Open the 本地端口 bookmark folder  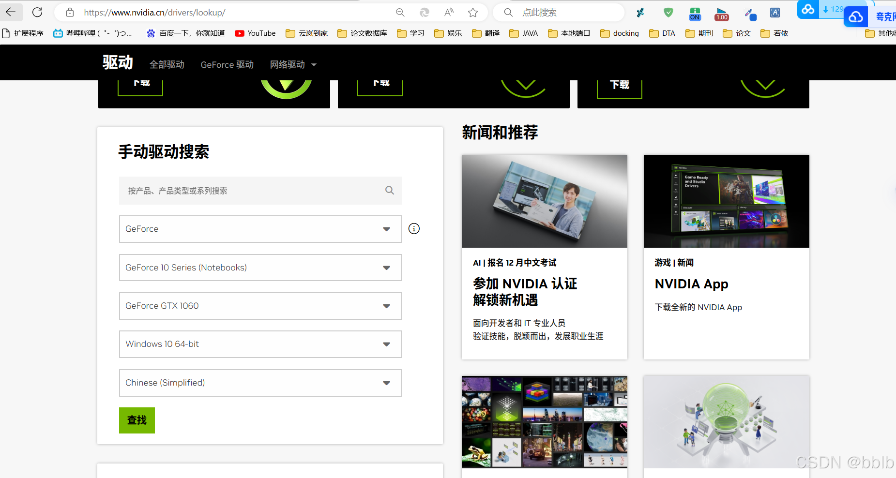tap(569, 33)
